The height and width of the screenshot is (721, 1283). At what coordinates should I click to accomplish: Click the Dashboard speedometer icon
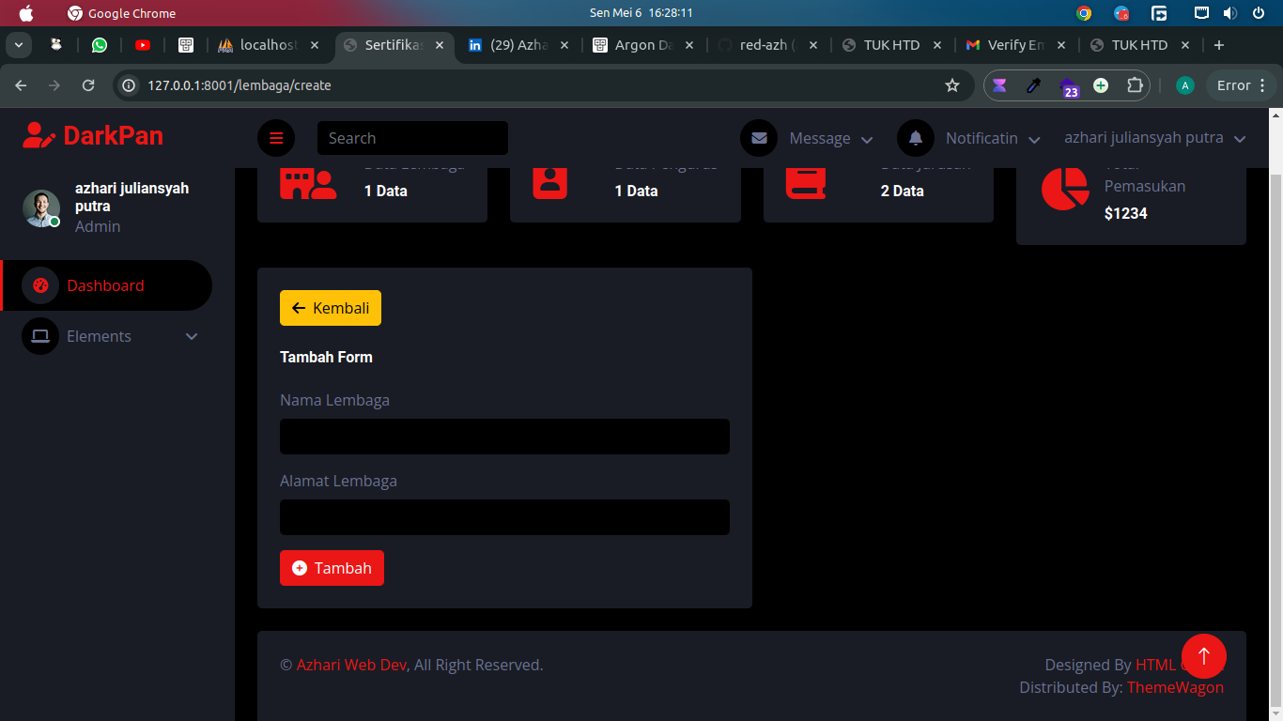(40, 285)
